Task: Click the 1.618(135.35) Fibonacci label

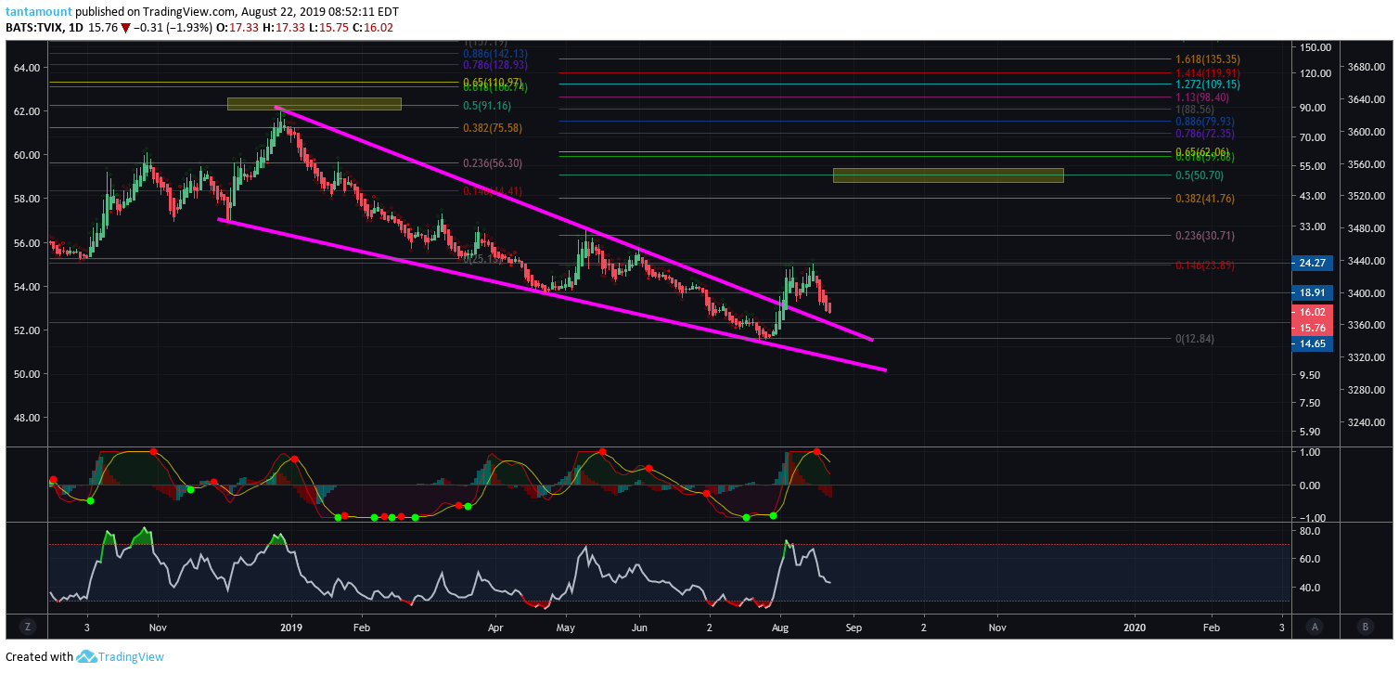Action: pos(1207,59)
